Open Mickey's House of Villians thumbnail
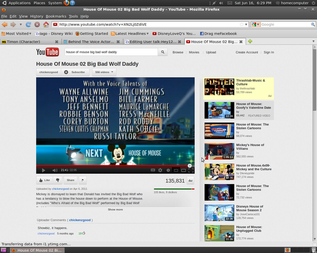Viewport: 317px width, 253px height. [219, 151]
